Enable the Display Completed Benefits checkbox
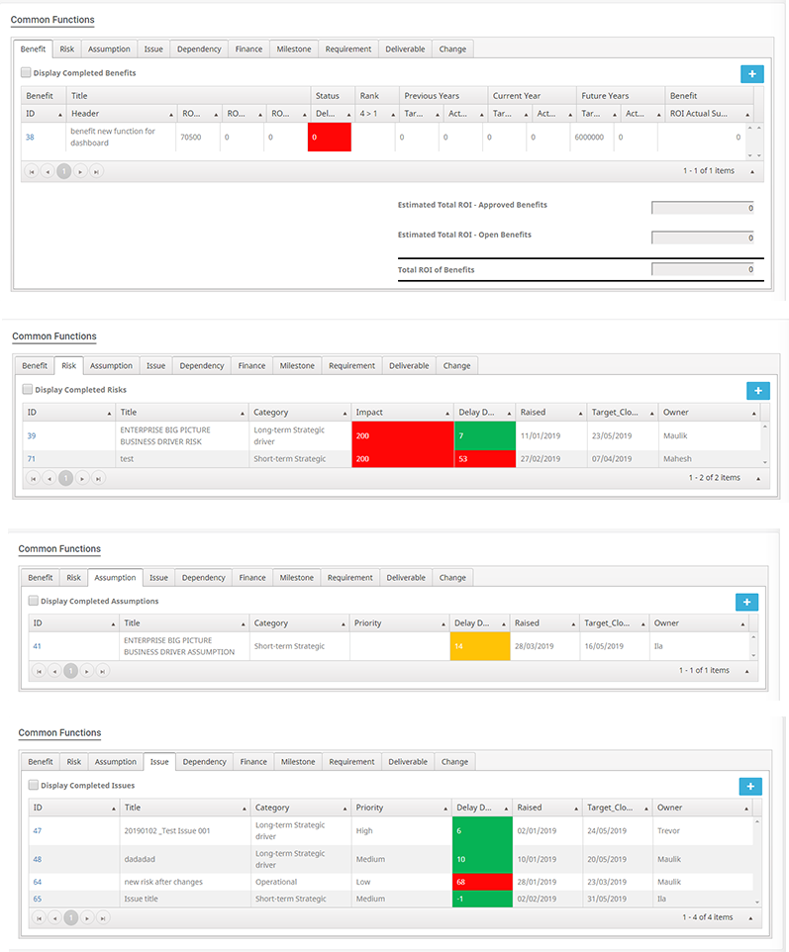 coord(27,72)
